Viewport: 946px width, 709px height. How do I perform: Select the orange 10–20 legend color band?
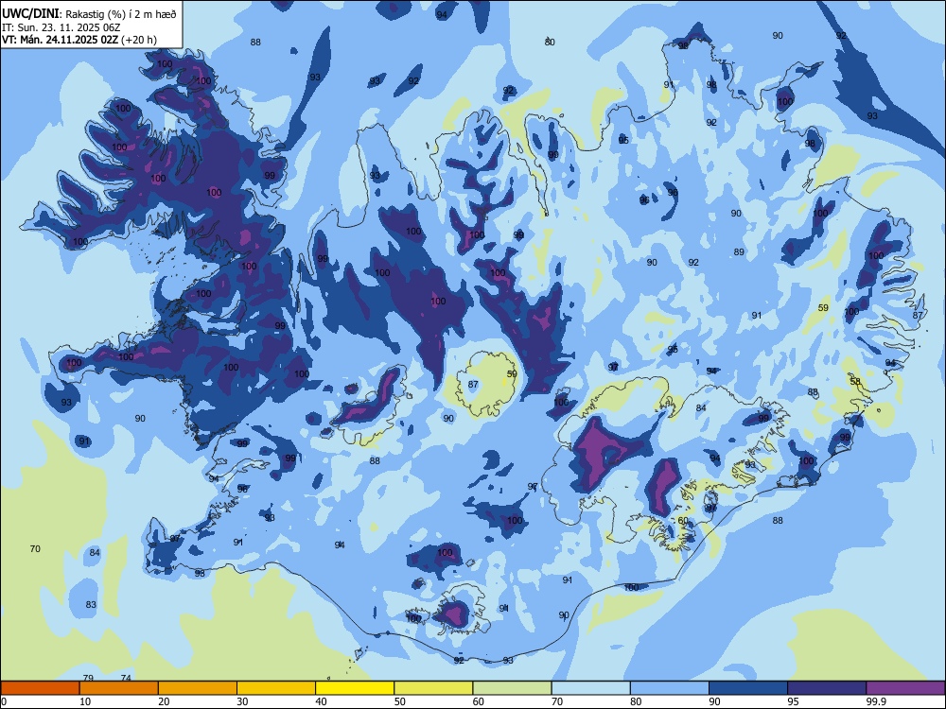click(x=119, y=688)
